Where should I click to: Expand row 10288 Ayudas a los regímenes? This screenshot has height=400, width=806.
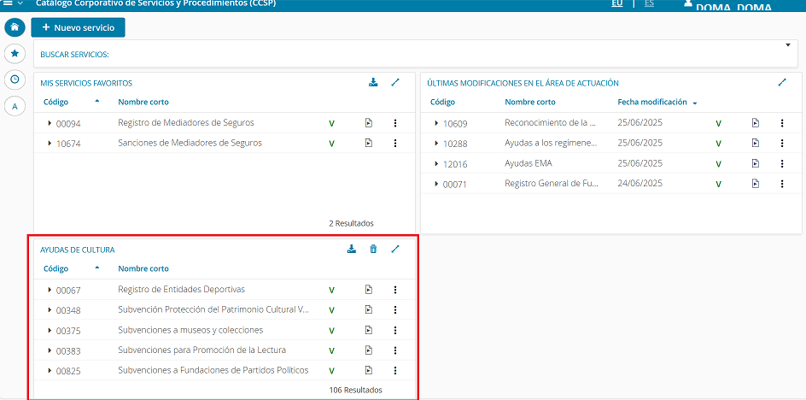(x=436, y=143)
